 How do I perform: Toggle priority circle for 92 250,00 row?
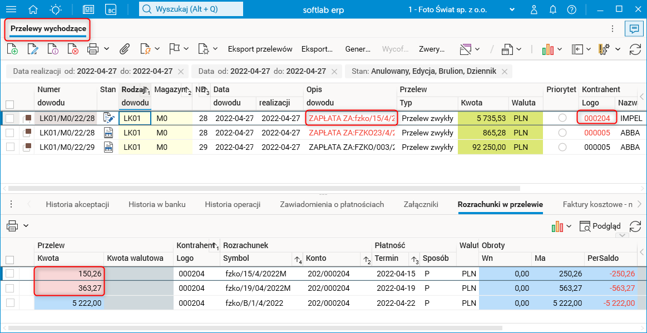tap(562, 147)
